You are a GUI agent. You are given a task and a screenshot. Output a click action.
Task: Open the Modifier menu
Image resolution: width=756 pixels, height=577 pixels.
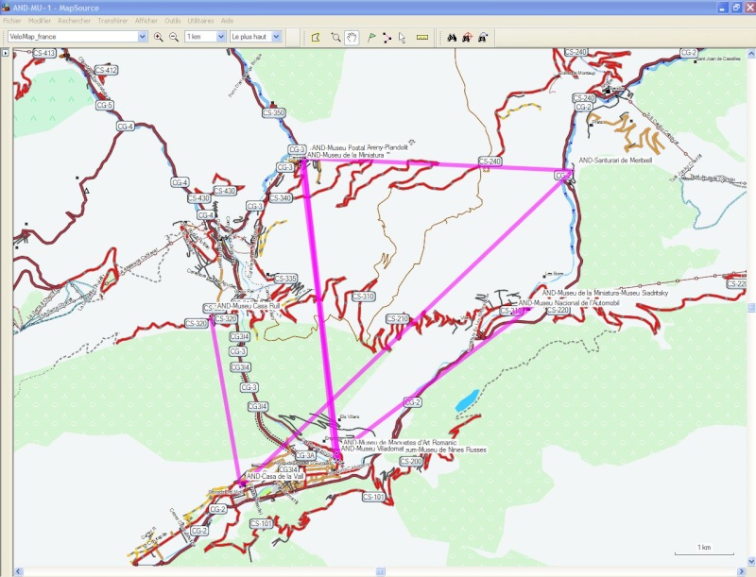40,21
